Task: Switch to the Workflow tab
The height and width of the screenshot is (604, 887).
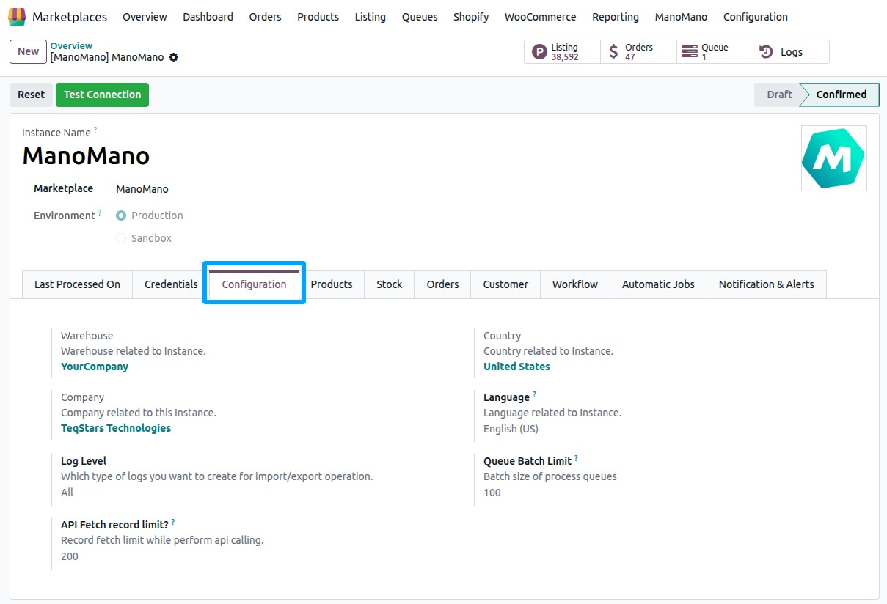Action: click(575, 284)
